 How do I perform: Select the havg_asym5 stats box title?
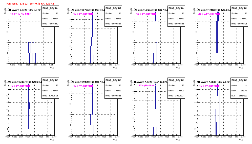tap(113, 80)
